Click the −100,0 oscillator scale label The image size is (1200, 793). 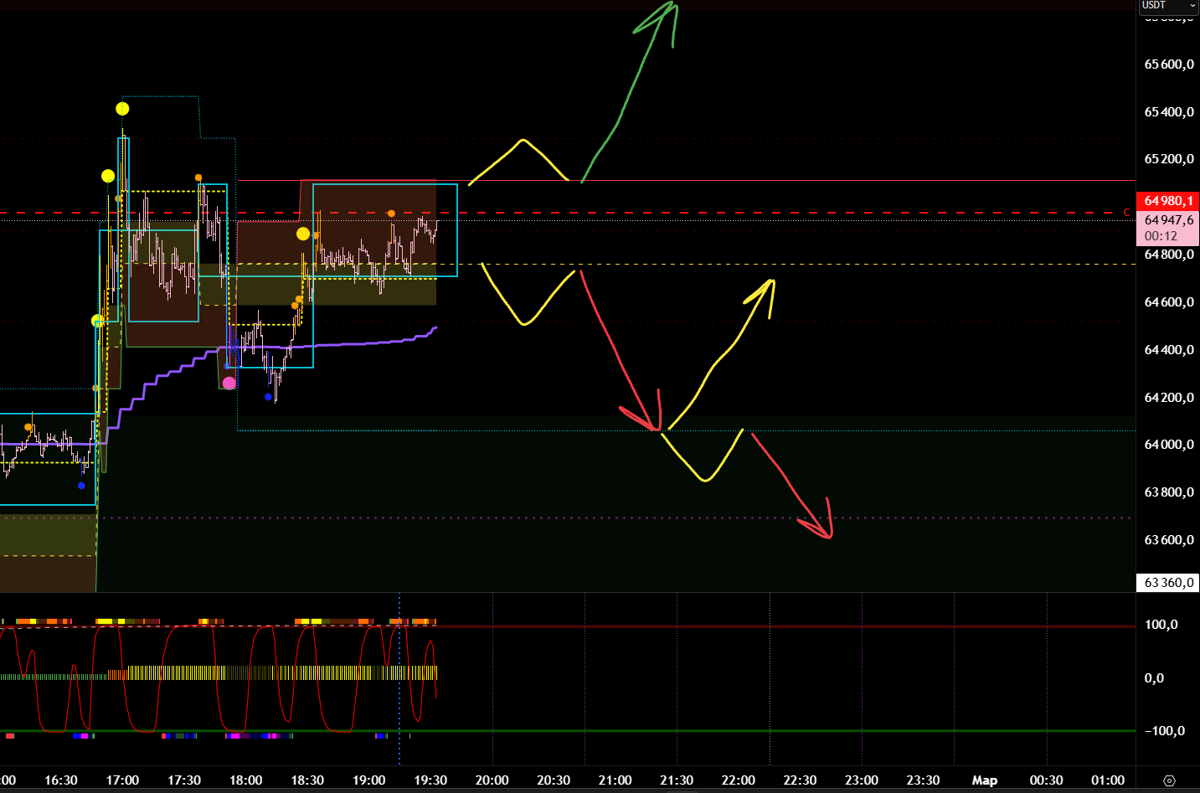pyautogui.click(x=1164, y=731)
